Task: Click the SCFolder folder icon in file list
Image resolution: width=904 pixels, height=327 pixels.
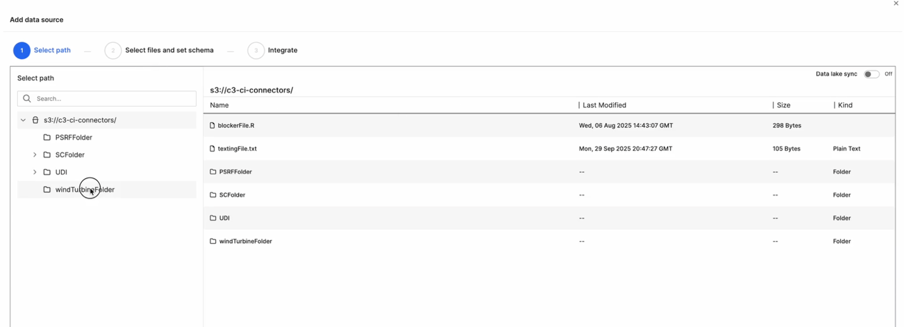Action: point(213,195)
